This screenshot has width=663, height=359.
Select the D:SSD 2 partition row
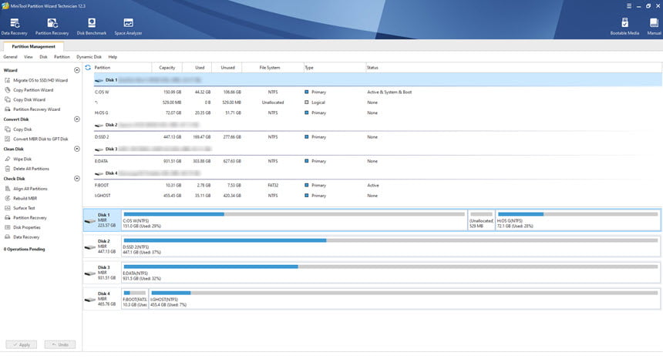[378, 137]
